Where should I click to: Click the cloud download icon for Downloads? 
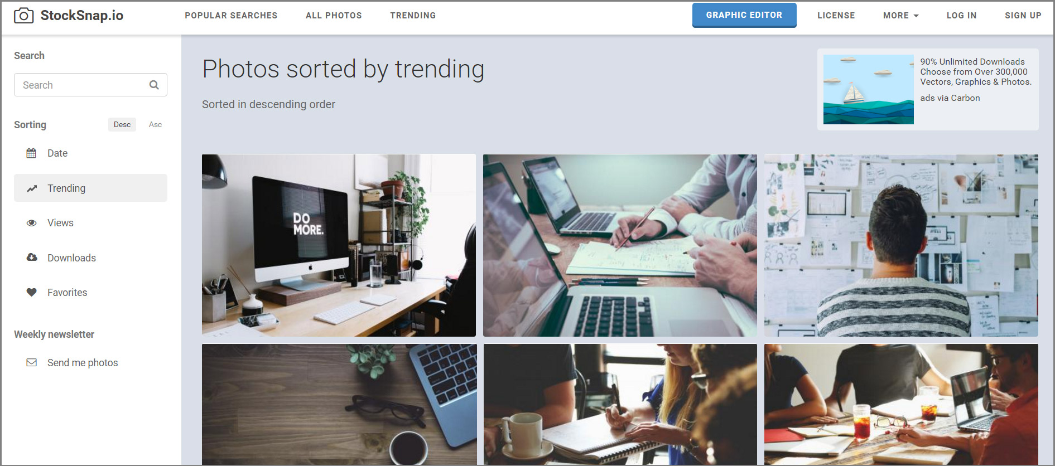32,258
